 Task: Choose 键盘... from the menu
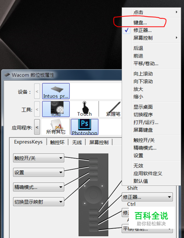151,22
